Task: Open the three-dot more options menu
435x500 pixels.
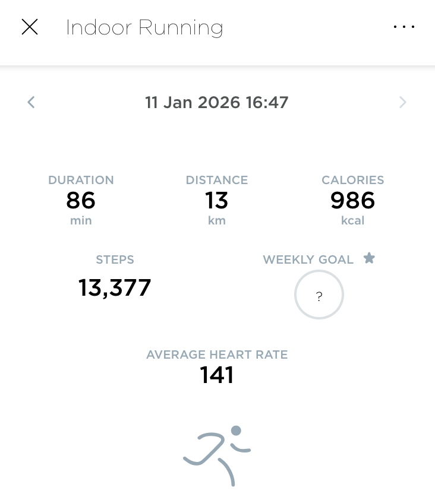Action: point(404,27)
